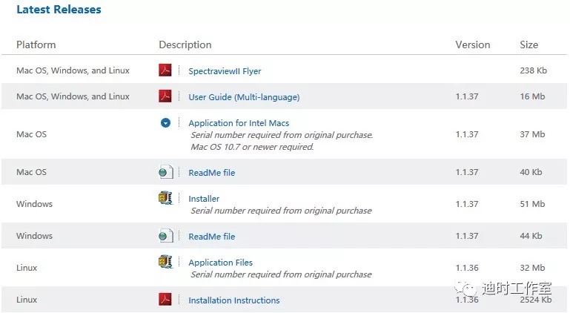Open the ReadMe file link for Windows

(x=211, y=237)
